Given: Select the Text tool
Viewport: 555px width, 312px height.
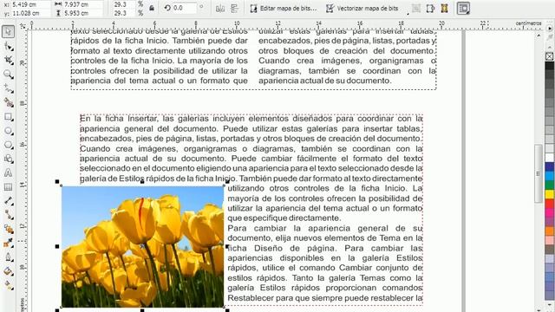Looking at the screenshot, I should (x=8, y=173).
